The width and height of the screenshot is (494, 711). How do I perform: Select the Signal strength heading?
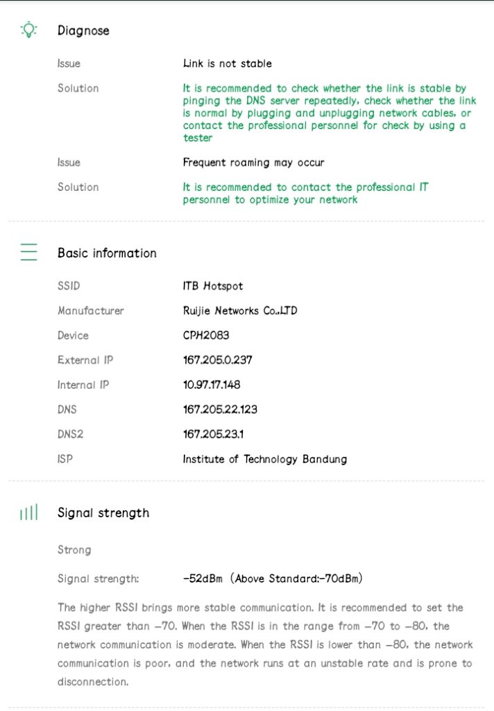(x=103, y=513)
